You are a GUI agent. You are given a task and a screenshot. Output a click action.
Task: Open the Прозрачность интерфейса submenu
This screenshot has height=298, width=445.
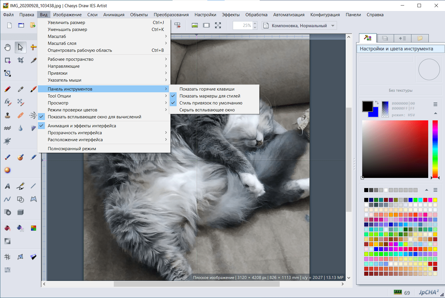pyautogui.click(x=104, y=133)
